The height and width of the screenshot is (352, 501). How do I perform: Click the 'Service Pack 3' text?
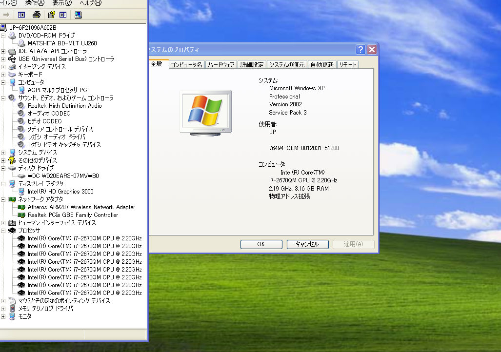pos(287,113)
